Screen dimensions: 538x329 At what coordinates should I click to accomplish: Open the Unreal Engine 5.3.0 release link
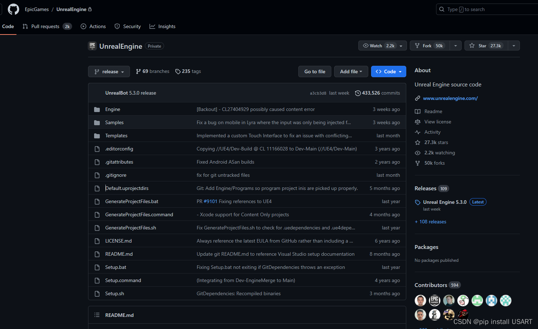[x=445, y=202]
